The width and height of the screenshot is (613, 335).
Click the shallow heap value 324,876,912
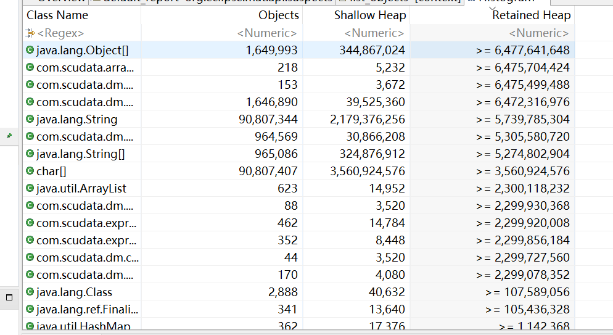tap(372, 154)
